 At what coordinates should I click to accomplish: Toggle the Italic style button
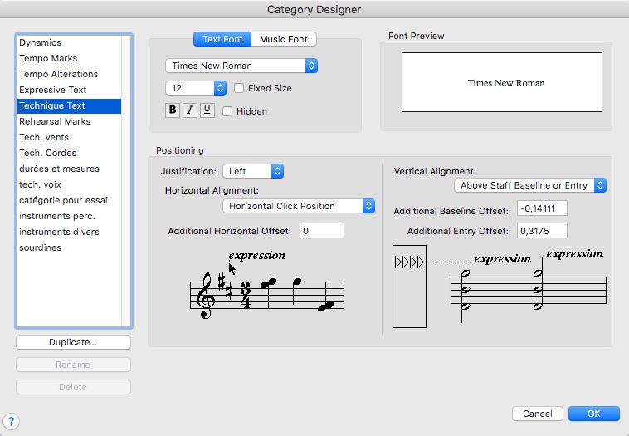pos(190,110)
